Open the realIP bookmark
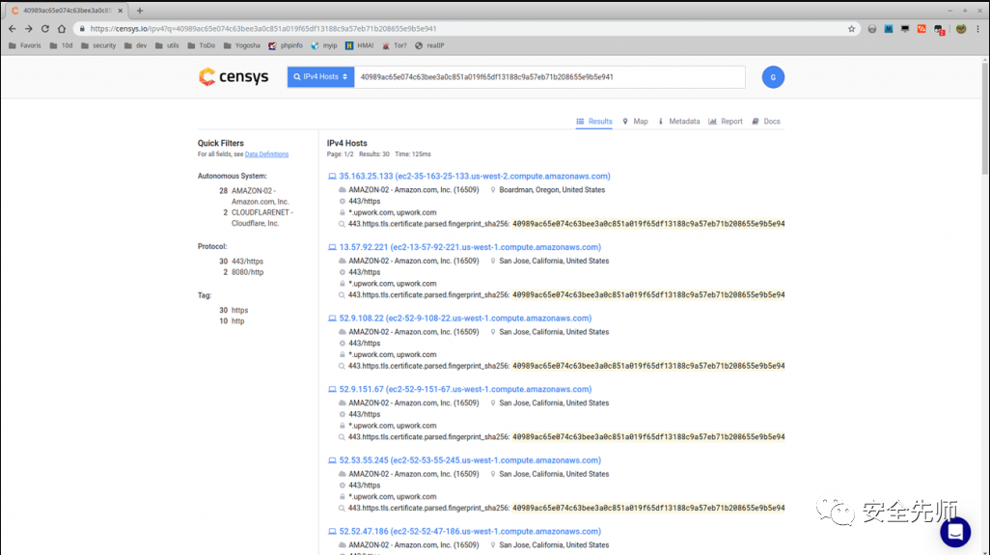The image size is (990, 555). click(x=430, y=45)
